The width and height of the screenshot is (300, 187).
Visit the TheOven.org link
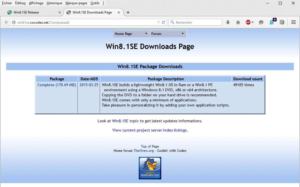coord(144,151)
